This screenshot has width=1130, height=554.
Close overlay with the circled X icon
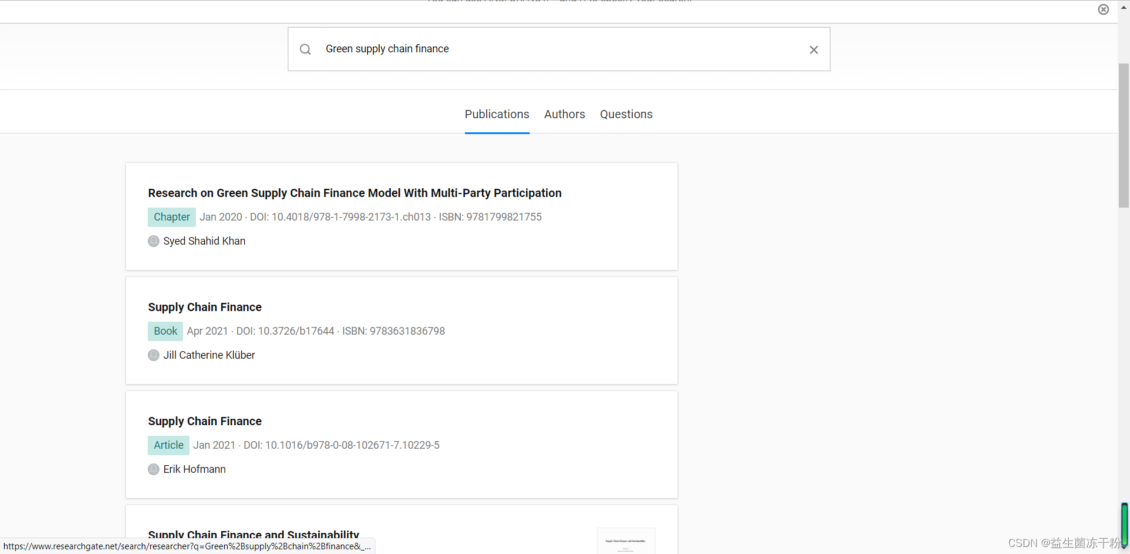(x=1104, y=9)
